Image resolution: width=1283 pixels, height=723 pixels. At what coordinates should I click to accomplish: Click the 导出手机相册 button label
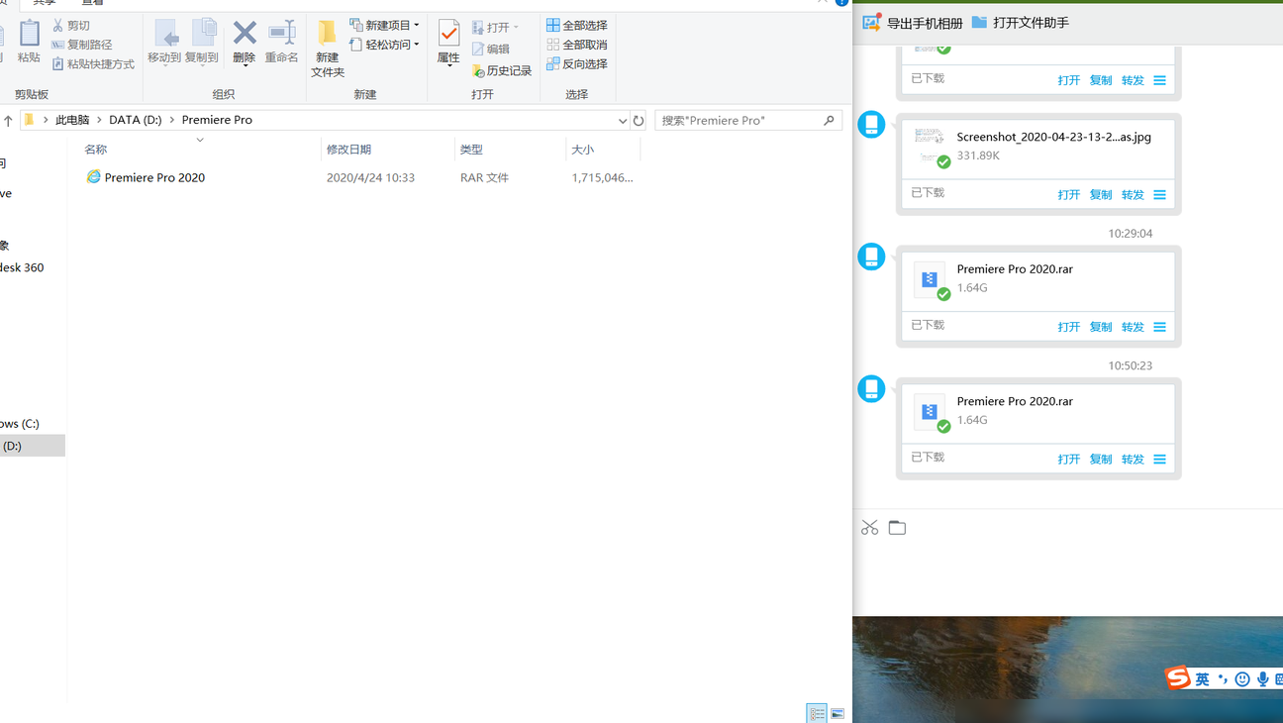tap(925, 23)
